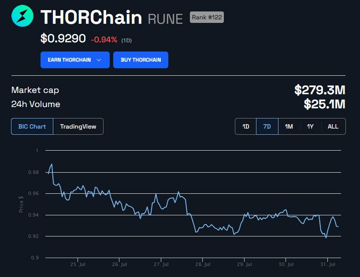Click the THORChain title text
The height and width of the screenshot is (277, 360).
click(x=91, y=17)
